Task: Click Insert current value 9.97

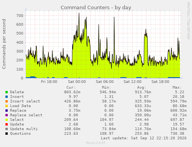Action: point(73,97)
